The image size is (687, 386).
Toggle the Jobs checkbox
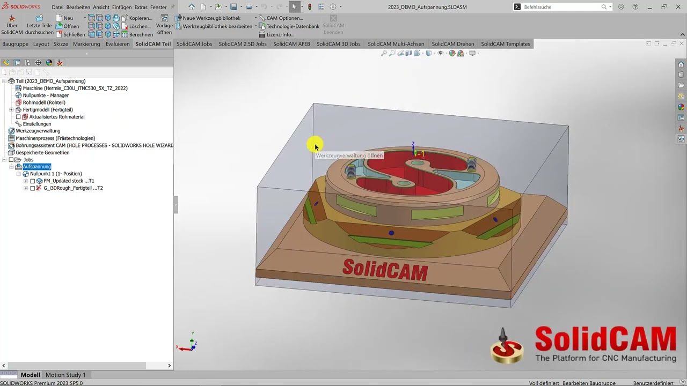[x=11, y=160]
